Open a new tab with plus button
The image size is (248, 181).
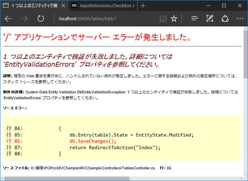143,6
